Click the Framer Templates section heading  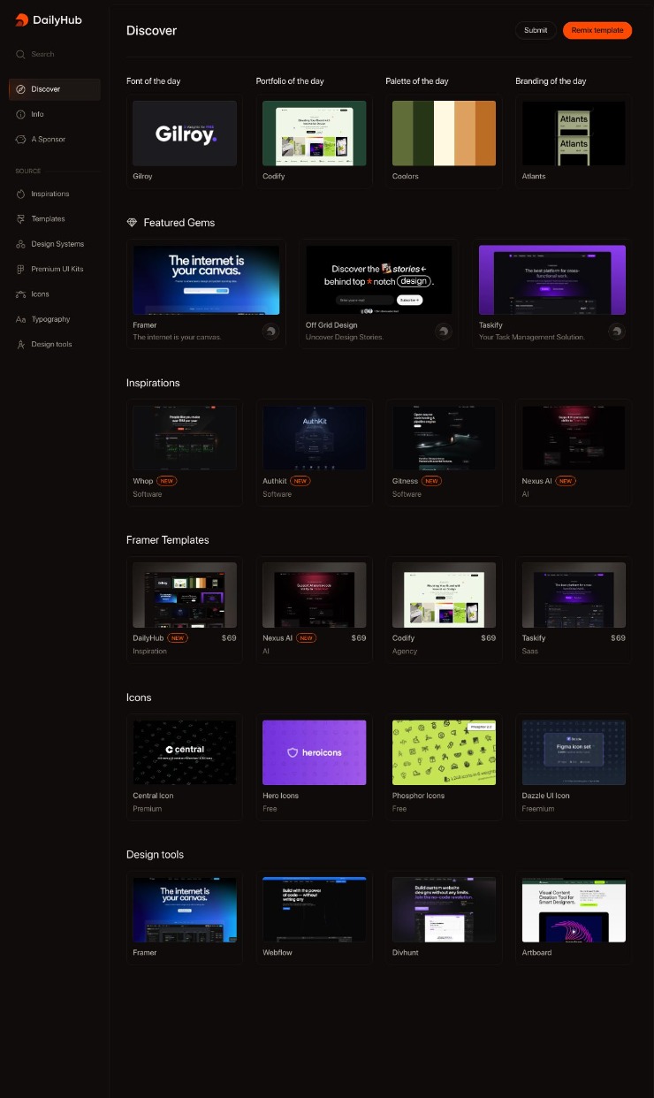click(x=168, y=540)
